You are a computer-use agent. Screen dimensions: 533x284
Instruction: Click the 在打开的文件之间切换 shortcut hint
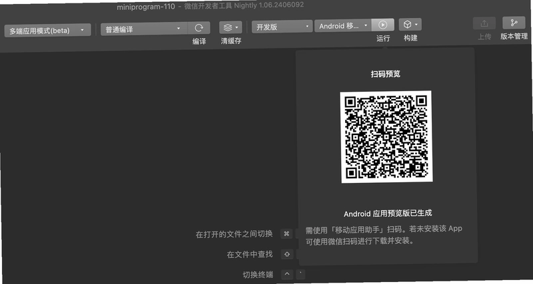click(235, 234)
